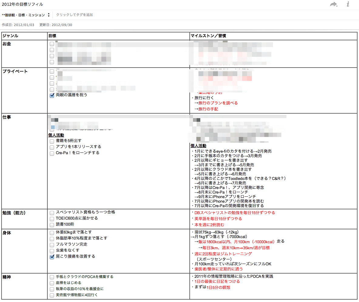This screenshot has height=302, width=359.
Task: Tick the スペシャリスト資格もう一つ合格 checkbox
Action: 52,213
